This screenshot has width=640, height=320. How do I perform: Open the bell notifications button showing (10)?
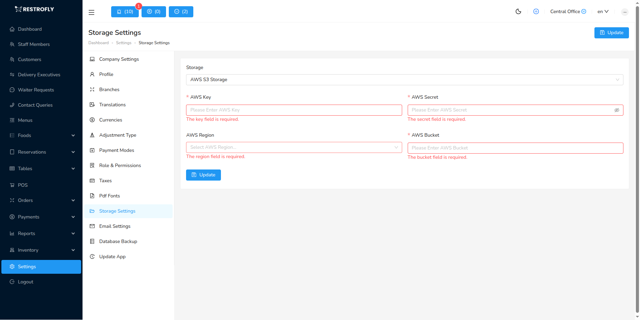(125, 12)
